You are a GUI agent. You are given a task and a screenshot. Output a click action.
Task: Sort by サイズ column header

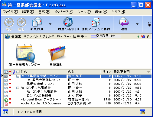[x=106, y=72]
